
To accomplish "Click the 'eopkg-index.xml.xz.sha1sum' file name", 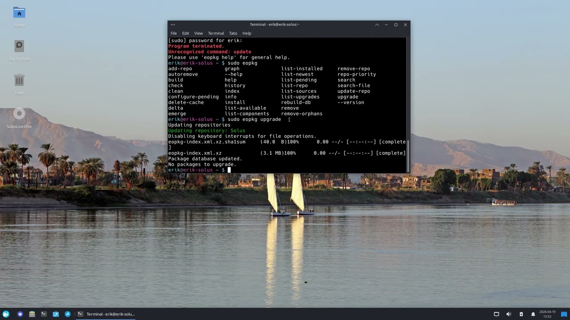I will pyautogui.click(x=207, y=142).
